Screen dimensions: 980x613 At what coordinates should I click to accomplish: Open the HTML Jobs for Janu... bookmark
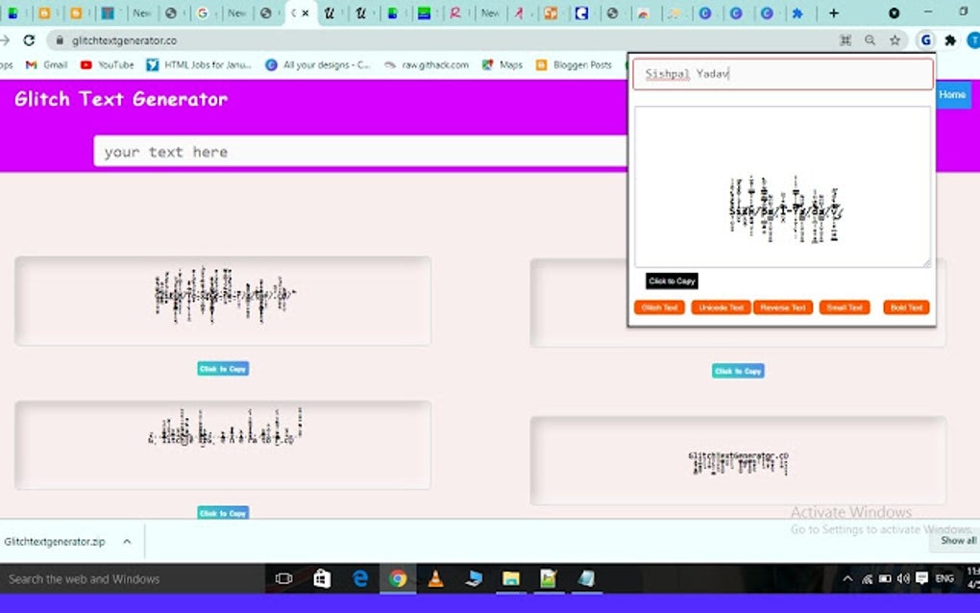pyautogui.click(x=199, y=65)
